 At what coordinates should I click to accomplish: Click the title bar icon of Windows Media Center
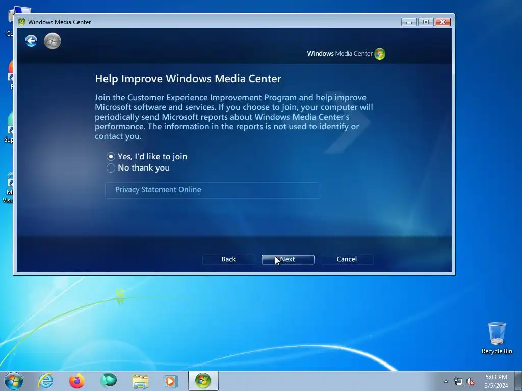[x=21, y=22]
